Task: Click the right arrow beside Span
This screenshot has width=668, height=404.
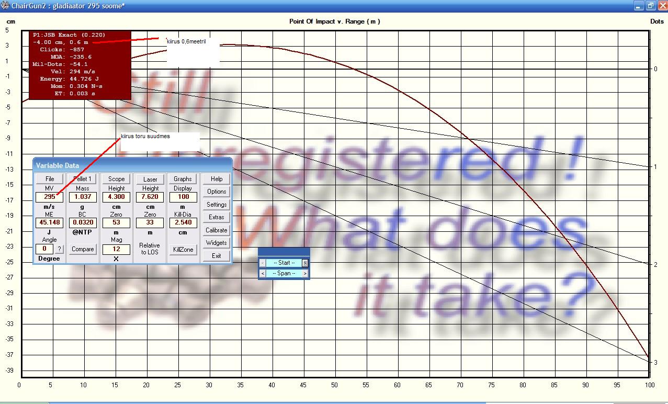Action: 305,273
